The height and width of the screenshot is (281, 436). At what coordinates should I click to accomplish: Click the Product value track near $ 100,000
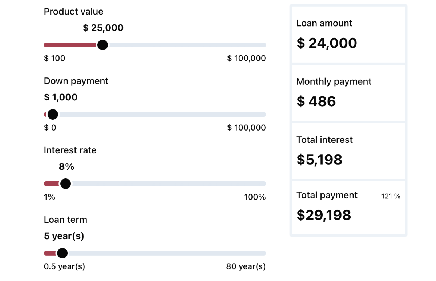260,45
